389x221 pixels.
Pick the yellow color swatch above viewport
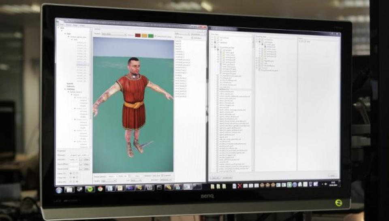tap(144, 36)
